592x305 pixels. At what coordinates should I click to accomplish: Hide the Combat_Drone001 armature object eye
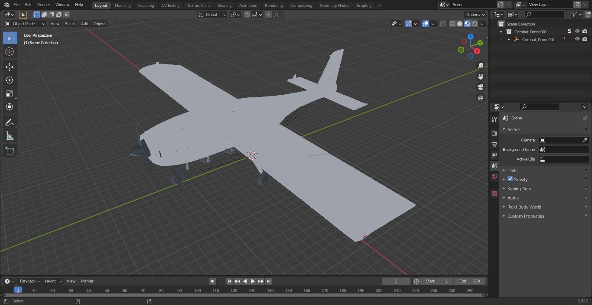pyautogui.click(x=577, y=39)
